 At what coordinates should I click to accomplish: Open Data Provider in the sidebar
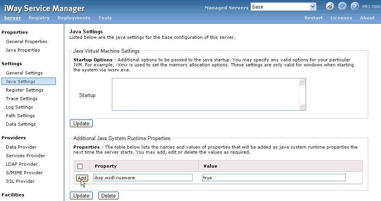(21, 147)
